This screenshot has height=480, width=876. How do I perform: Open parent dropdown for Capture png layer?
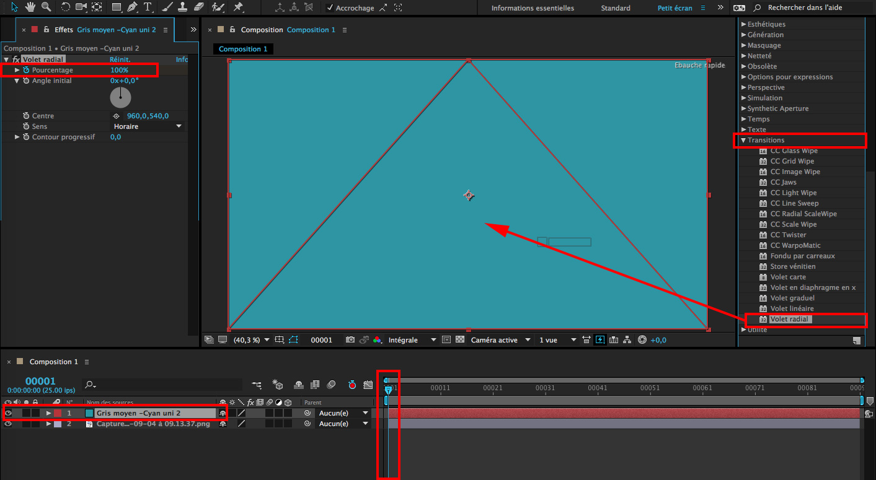pyautogui.click(x=343, y=424)
